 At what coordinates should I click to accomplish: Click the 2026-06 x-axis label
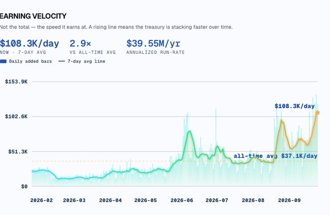(182, 200)
